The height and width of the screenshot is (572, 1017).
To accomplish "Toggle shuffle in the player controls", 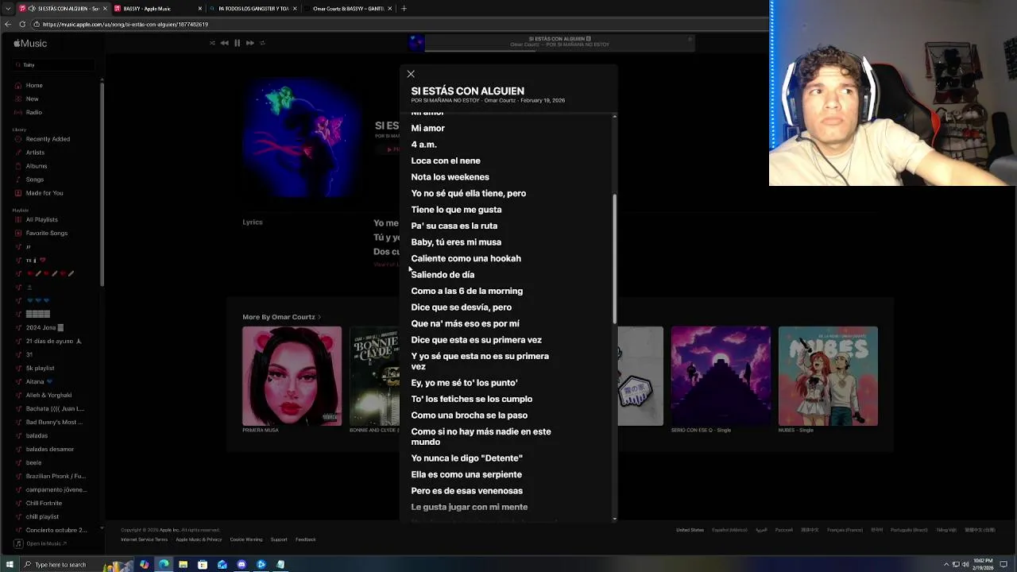I will pos(212,43).
